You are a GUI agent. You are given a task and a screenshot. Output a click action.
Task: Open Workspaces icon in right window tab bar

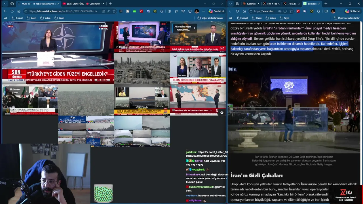pos(237,4)
